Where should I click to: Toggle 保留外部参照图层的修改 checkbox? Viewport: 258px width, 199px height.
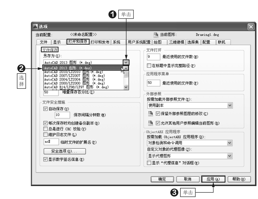158,114
